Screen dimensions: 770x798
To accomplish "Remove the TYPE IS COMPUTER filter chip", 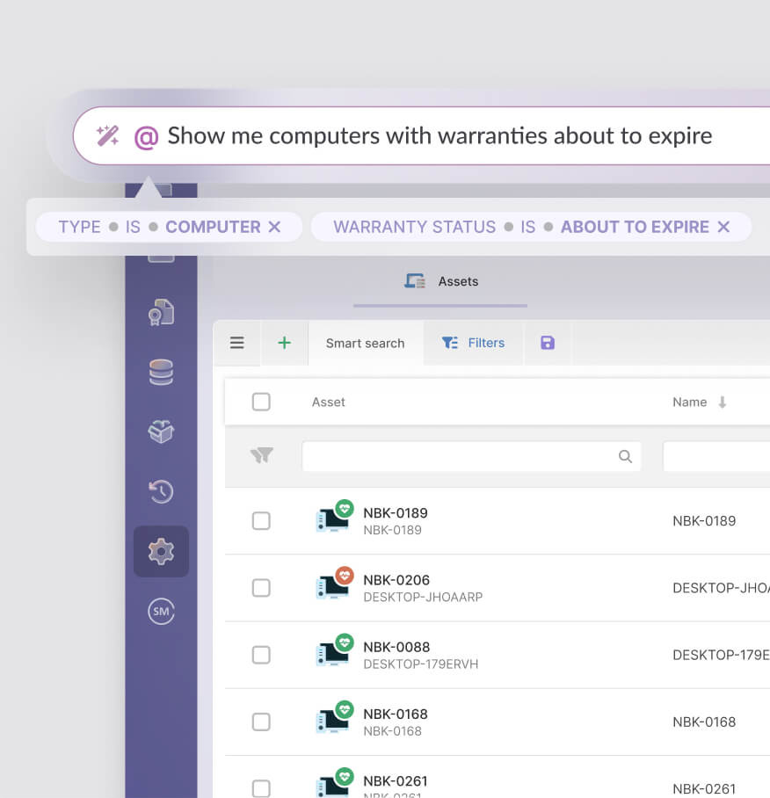I will (274, 227).
